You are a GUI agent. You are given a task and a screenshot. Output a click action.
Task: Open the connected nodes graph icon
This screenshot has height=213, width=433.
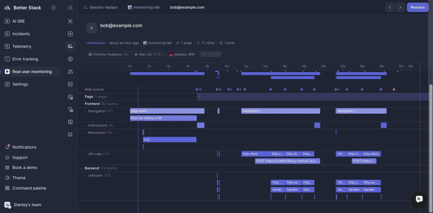click(70, 135)
